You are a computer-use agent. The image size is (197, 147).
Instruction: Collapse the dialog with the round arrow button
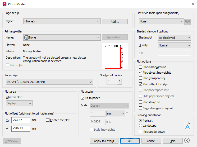pyautogui.click(x=187, y=140)
